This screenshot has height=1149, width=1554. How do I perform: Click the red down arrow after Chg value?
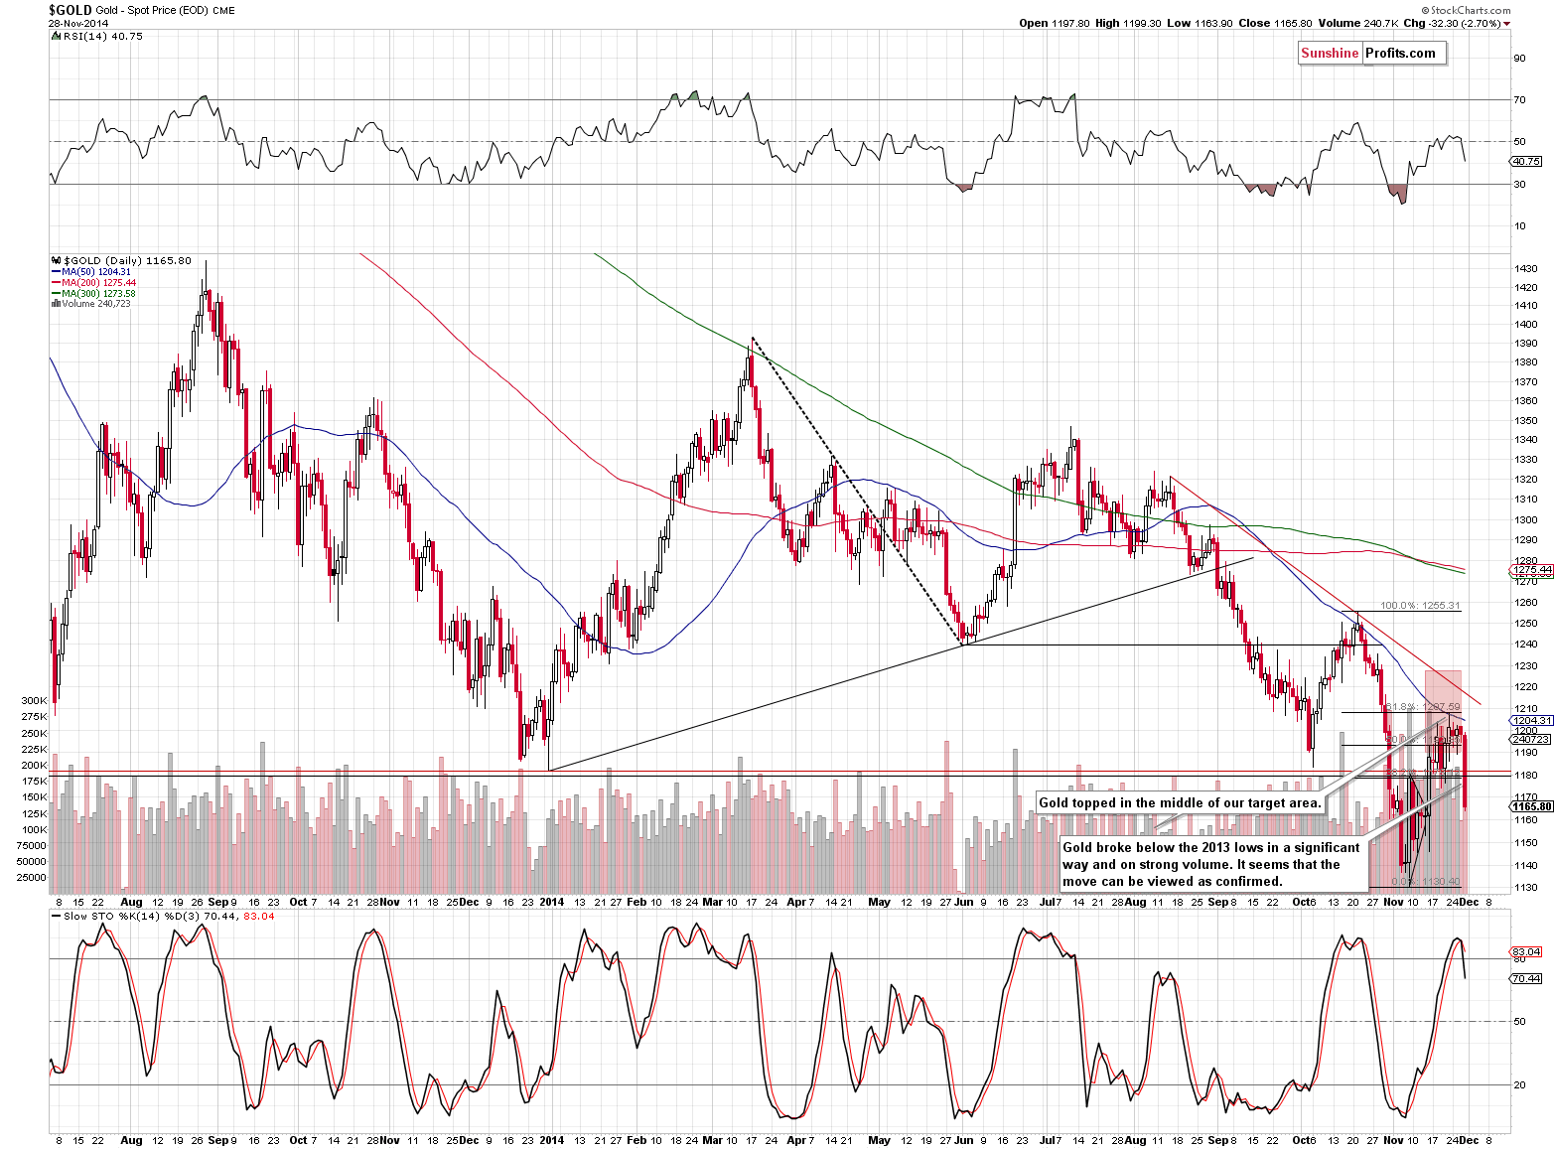(x=1506, y=23)
